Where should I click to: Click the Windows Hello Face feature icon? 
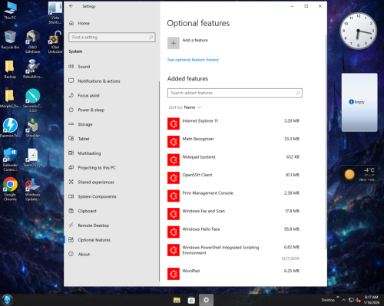tap(174, 232)
